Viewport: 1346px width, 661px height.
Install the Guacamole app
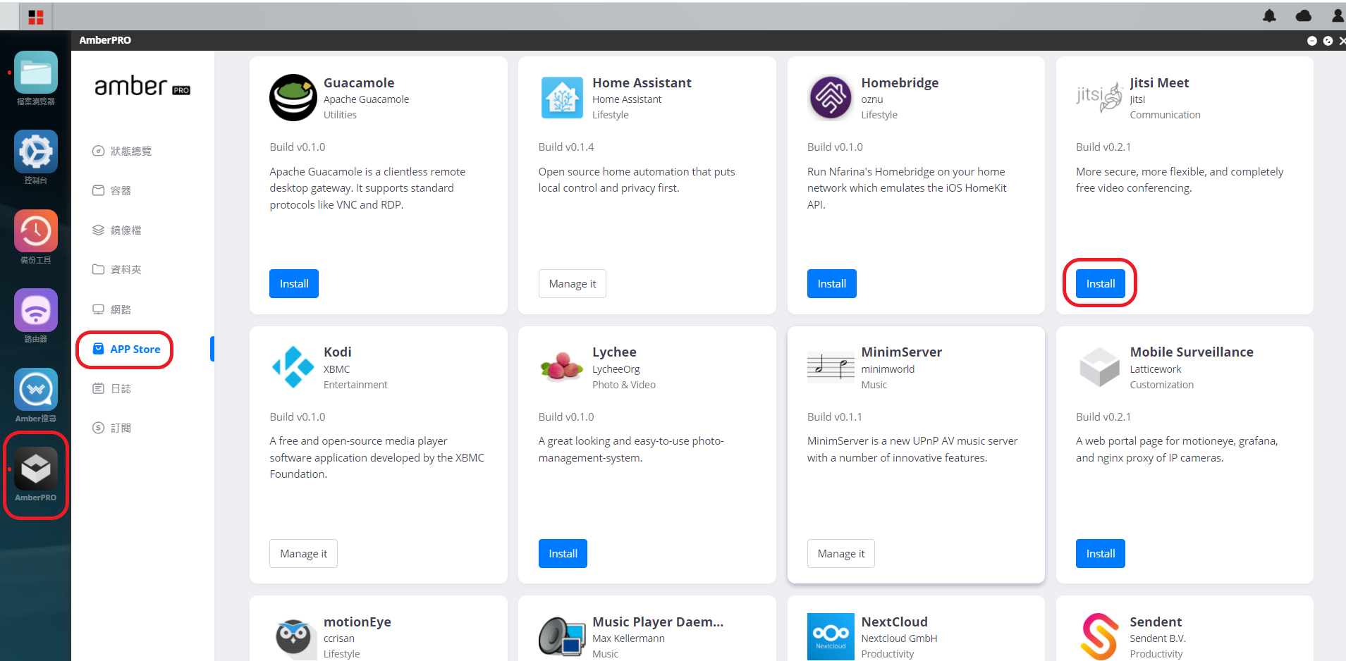(294, 283)
